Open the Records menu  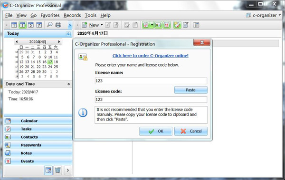tap(72, 15)
